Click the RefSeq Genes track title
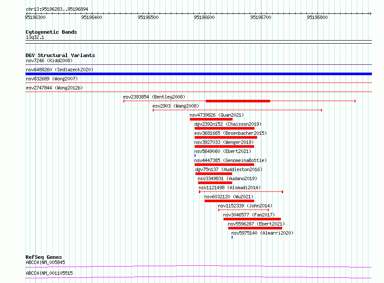Viewport: 384px width, 283px height. tap(44, 257)
